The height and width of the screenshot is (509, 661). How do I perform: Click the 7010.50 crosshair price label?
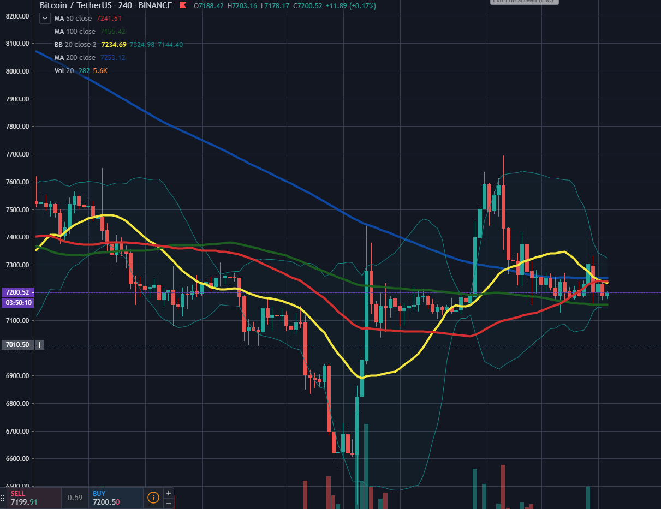(x=17, y=345)
